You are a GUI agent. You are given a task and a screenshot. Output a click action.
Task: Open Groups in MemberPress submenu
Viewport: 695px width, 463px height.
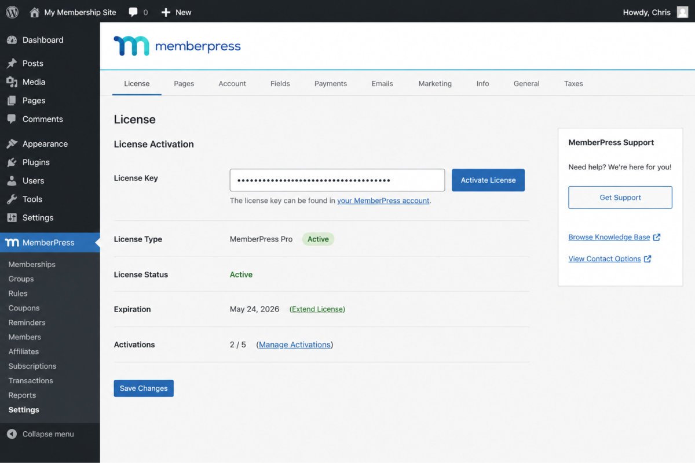(x=21, y=279)
